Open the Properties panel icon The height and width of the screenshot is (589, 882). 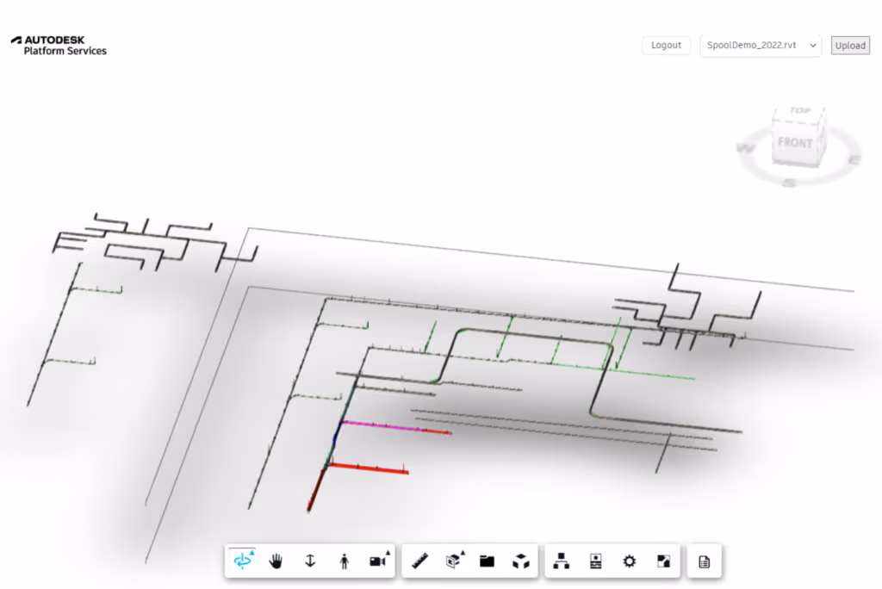(594, 561)
